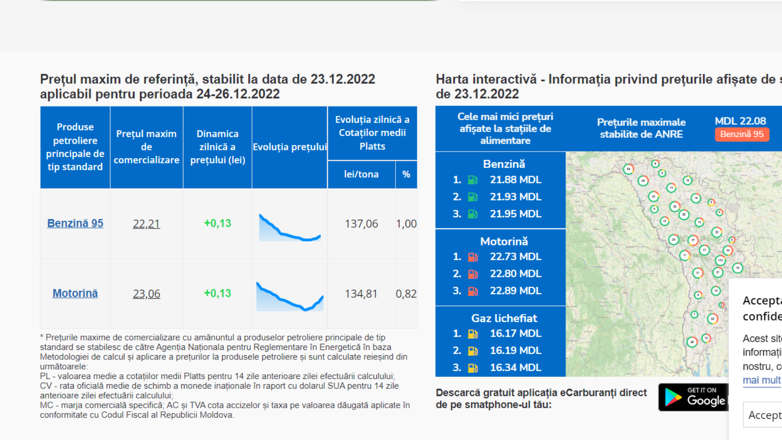Select Prețurile maximale stabilite de ANRE tab

641,128
